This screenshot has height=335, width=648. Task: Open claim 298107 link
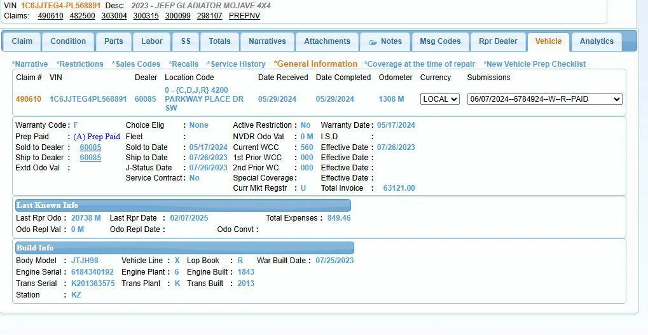point(209,16)
